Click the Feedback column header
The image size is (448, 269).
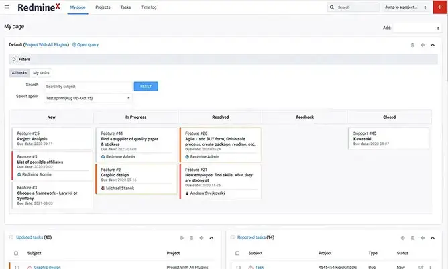(x=305, y=117)
